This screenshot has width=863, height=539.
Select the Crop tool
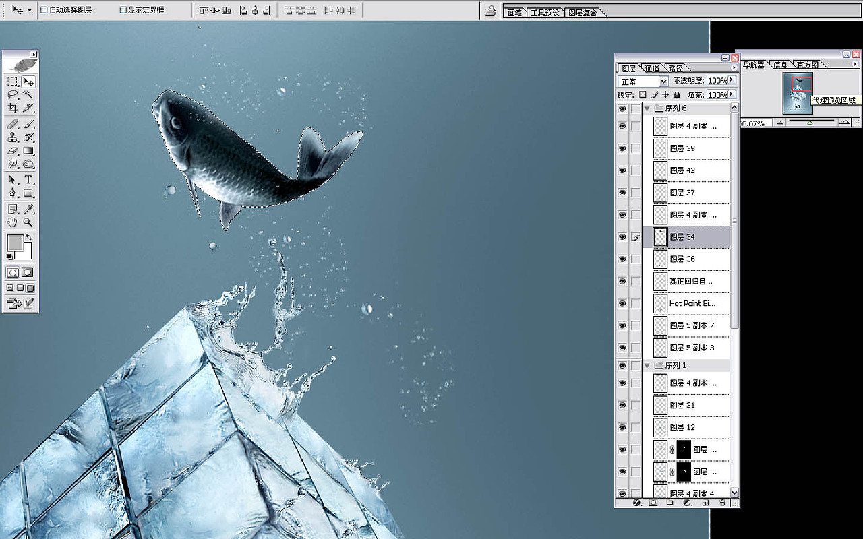point(13,107)
